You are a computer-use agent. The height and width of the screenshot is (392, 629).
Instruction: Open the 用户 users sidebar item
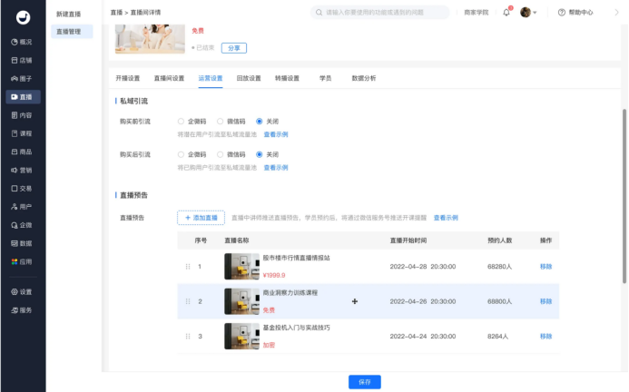(23, 207)
